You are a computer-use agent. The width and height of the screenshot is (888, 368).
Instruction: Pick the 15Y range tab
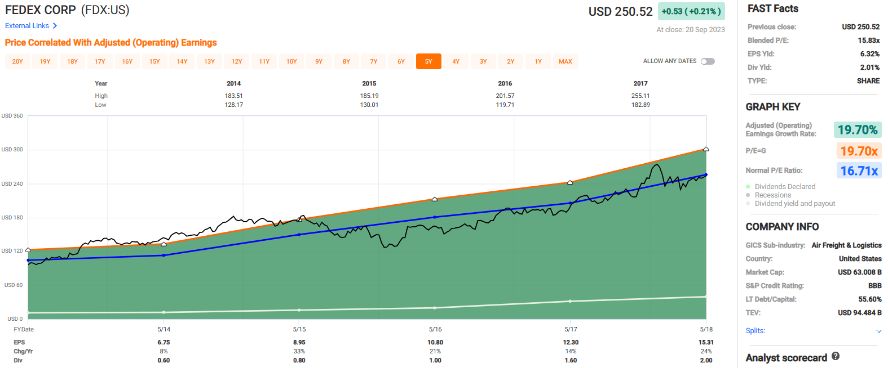click(x=154, y=61)
